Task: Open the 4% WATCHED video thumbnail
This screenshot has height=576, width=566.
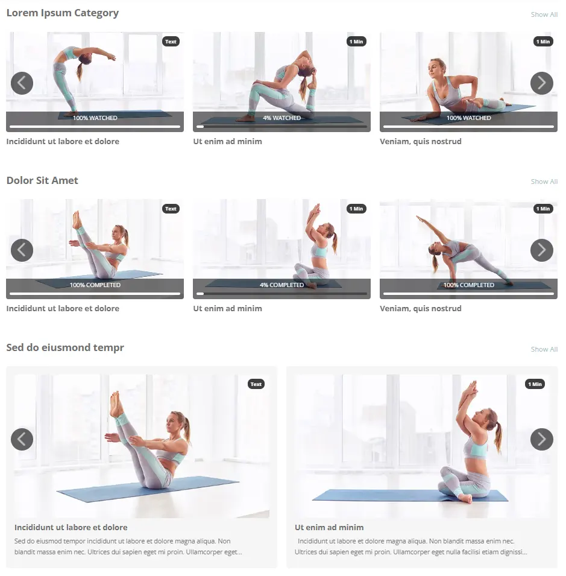Action: (x=281, y=81)
